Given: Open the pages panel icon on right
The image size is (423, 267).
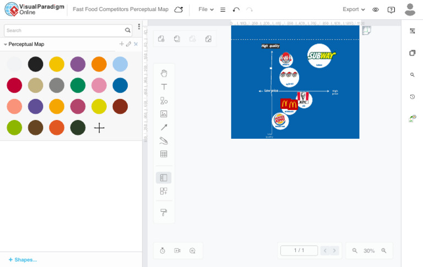Looking at the screenshot, I should (412, 53).
